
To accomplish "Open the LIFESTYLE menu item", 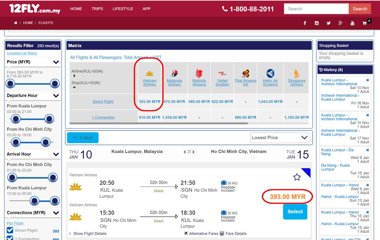I will coord(123,9).
